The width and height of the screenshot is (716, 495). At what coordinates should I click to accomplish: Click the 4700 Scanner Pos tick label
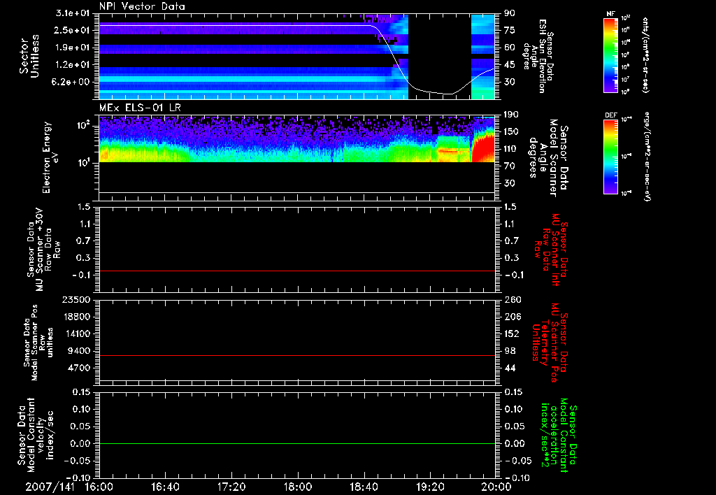click(x=79, y=368)
